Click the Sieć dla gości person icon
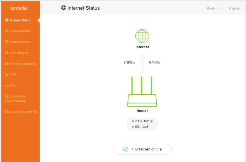 click(7, 53)
